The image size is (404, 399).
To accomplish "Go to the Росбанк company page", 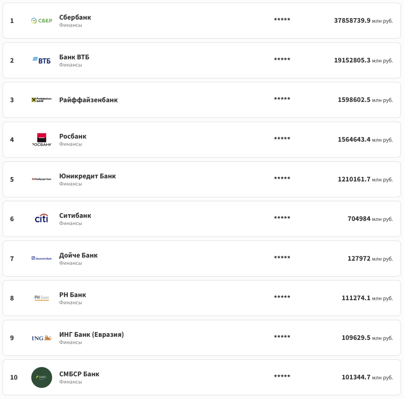I will coord(73,137).
